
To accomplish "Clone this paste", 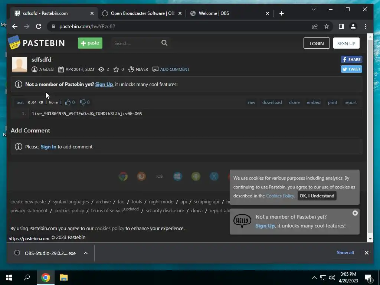I will pos(294,102).
